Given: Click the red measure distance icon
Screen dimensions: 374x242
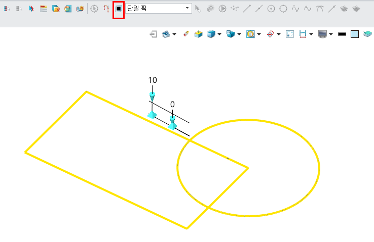Looking at the screenshot, I should [x=303, y=34].
